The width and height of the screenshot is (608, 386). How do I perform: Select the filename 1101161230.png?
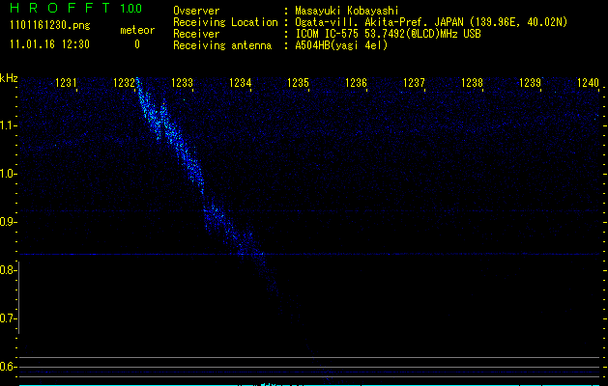tap(50, 26)
